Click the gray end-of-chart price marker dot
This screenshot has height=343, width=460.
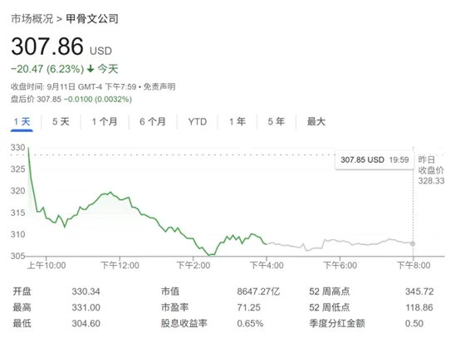click(413, 243)
